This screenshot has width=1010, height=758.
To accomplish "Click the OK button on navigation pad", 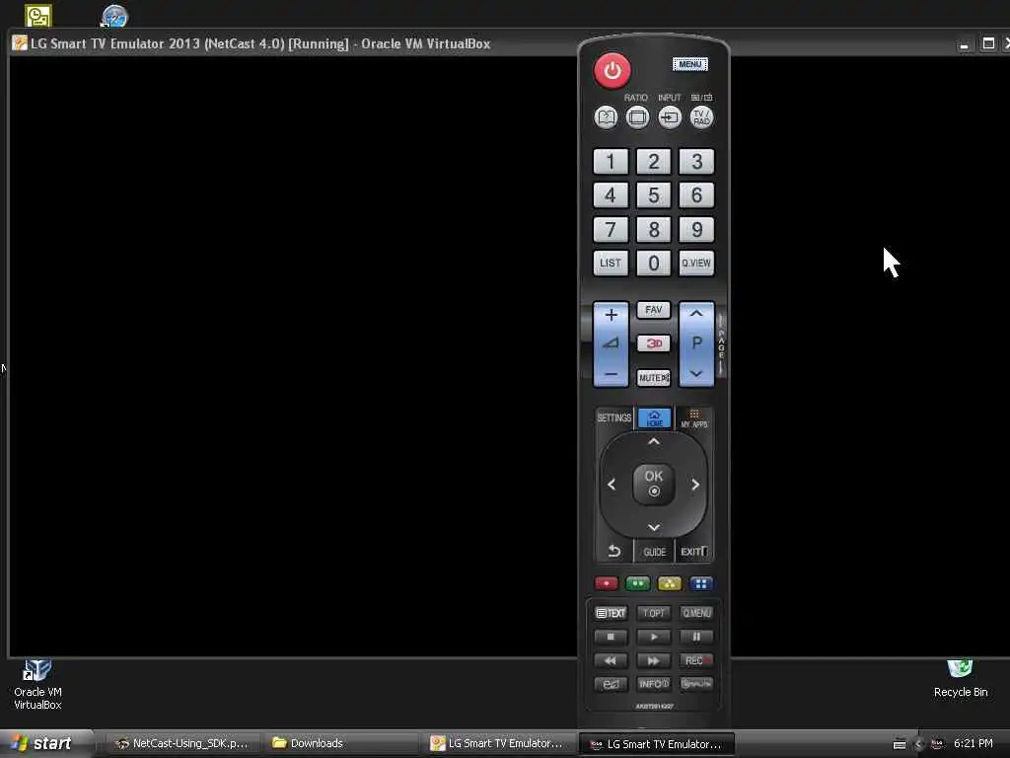I will tap(654, 484).
